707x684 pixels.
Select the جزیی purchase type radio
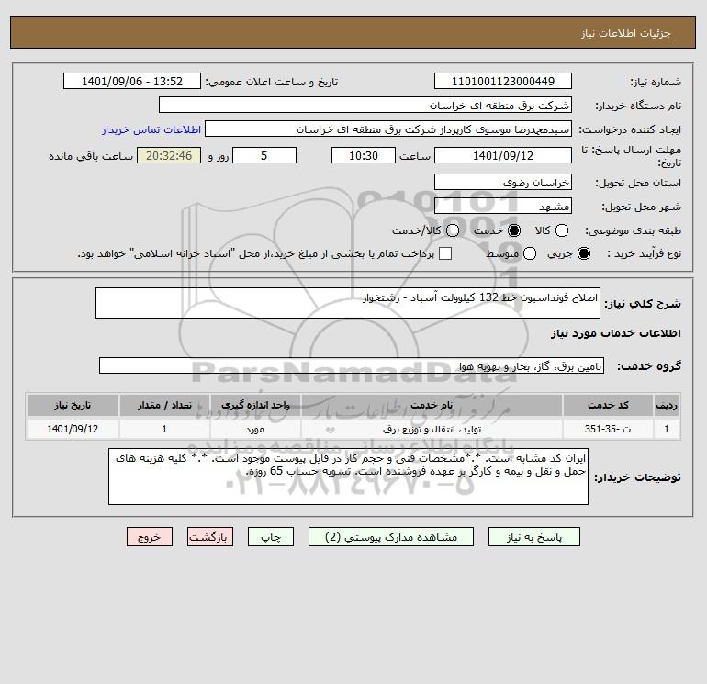[x=583, y=253]
